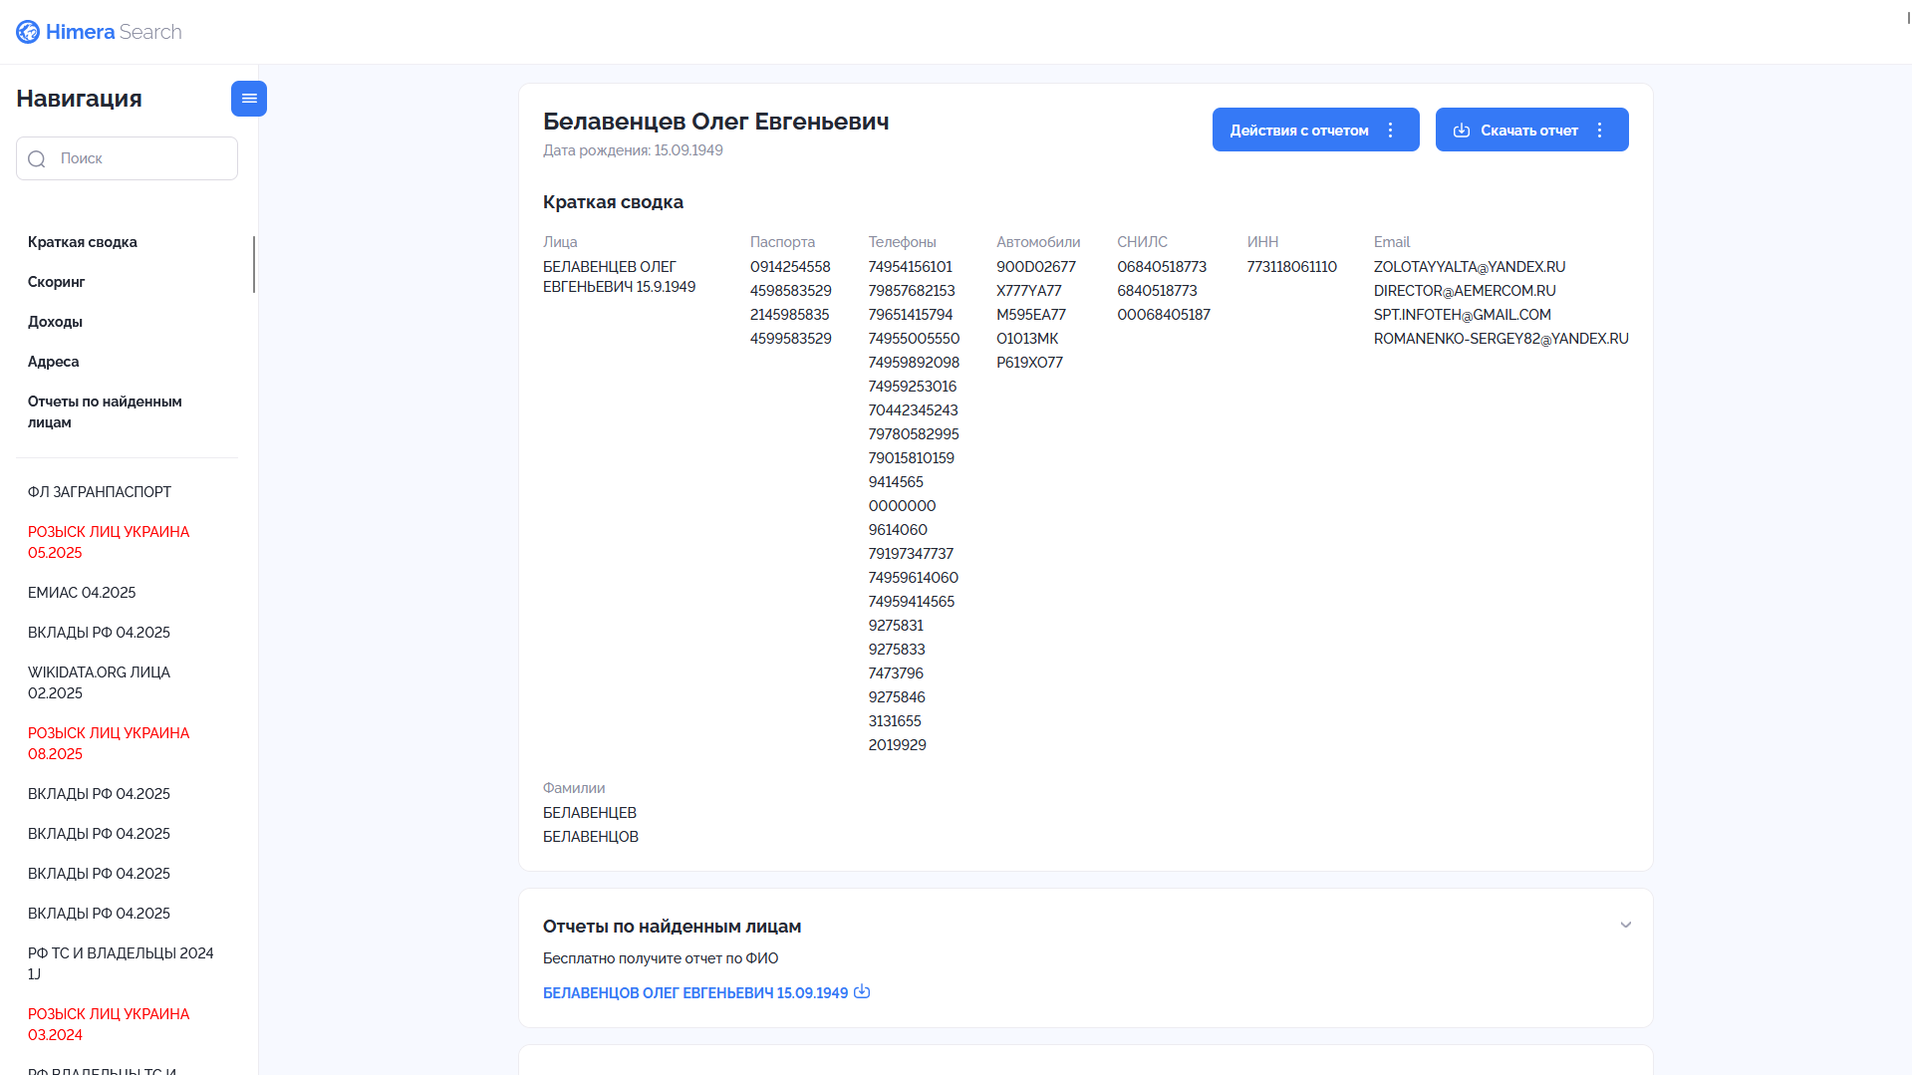The width and height of the screenshot is (1912, 1075).
Task: Select ФЛ ЗАГРАНПАСПОРТ in sidebar
Action: click(100, 492)
